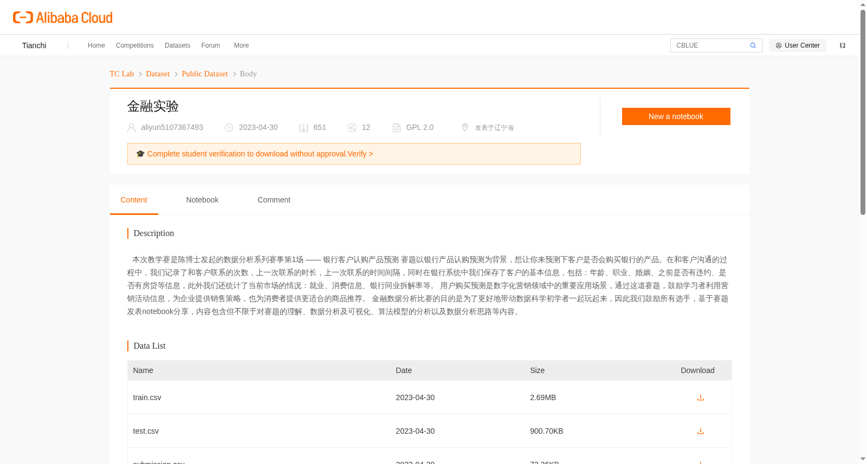This screenshot has width=867, height=464.
Task: Click the Alibaba Cloud logo
Action: coord(63,18)
